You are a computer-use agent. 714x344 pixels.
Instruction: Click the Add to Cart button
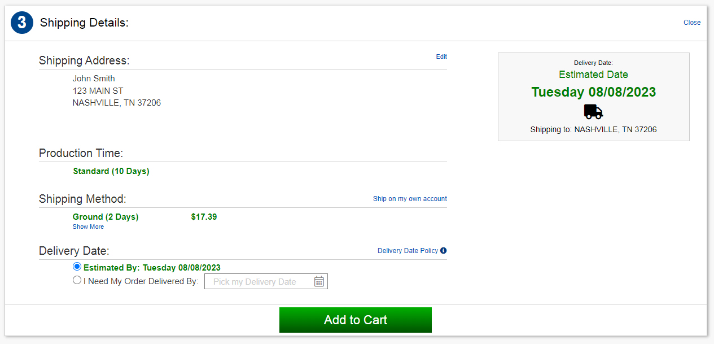(x=356, y=320)
